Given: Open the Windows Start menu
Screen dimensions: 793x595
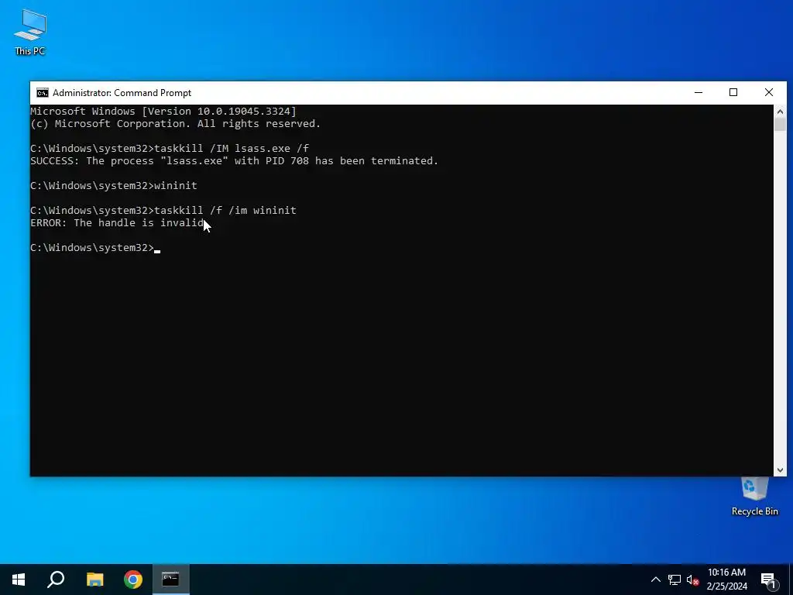Looking at the screenshot, I should (x=19, y=580).
